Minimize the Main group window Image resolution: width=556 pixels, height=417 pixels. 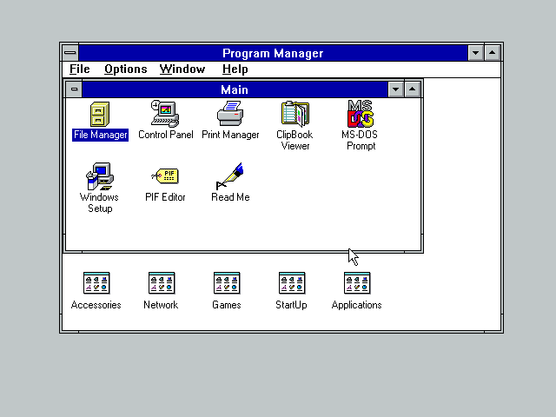click(396, 89)
